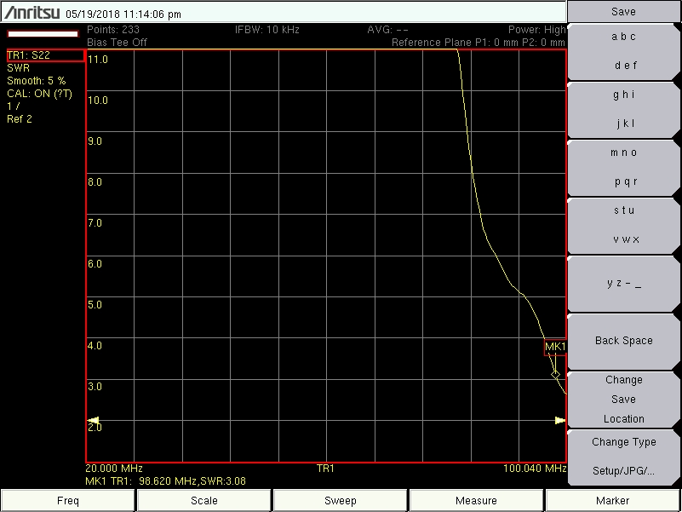Open the Freq menu
682x512 pixels.
68,501
